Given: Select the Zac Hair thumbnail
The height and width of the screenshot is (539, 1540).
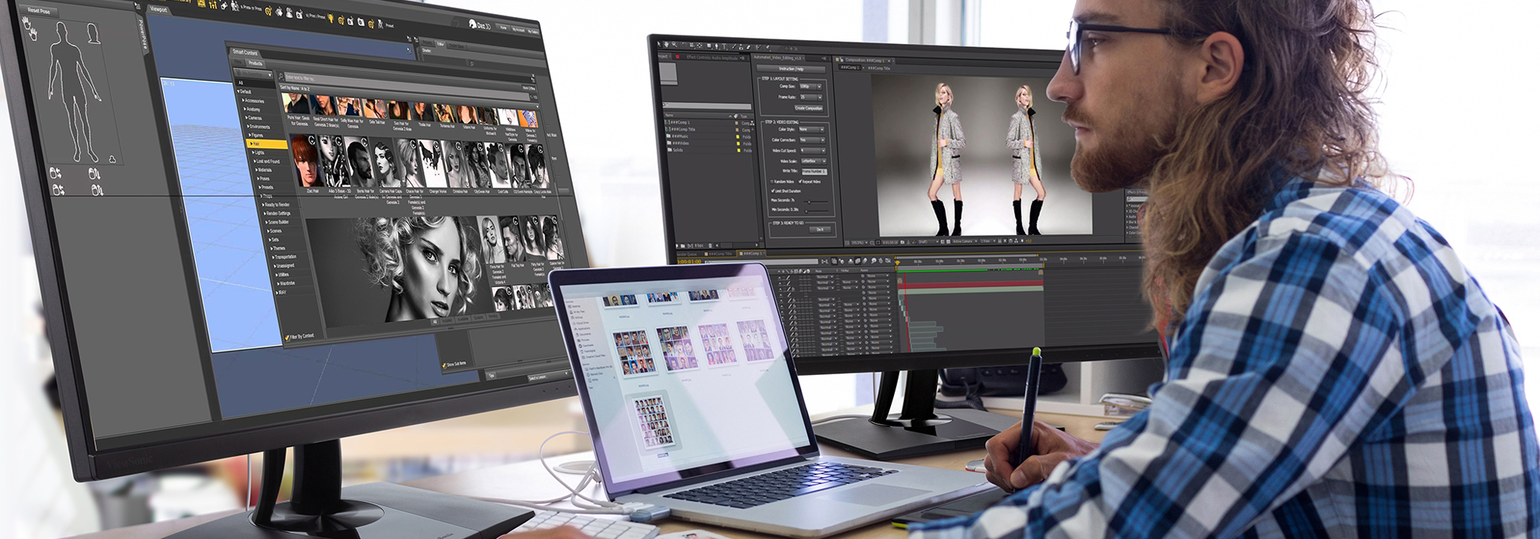Looking at the screenshot, I should pos(305,161).
